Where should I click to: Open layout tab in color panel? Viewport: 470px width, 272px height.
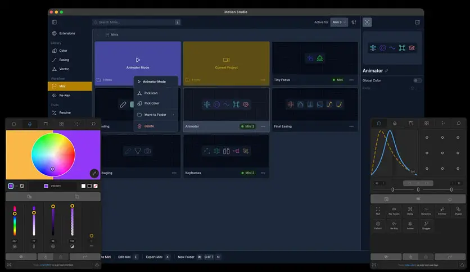click(x=46, y=124)
